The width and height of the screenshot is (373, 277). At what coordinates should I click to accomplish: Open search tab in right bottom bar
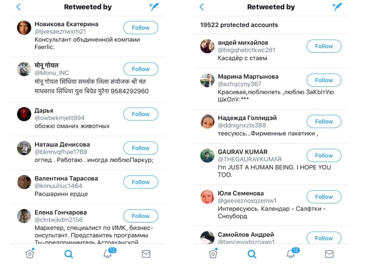coord(252,254)
